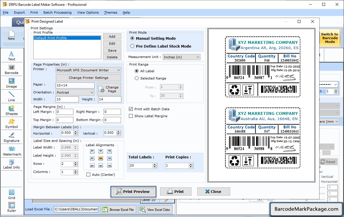Image resolution: width=344 pixels, height=217 pixels.
Task: Close the Print Designed Label dialog
Action: click(213, 192)
